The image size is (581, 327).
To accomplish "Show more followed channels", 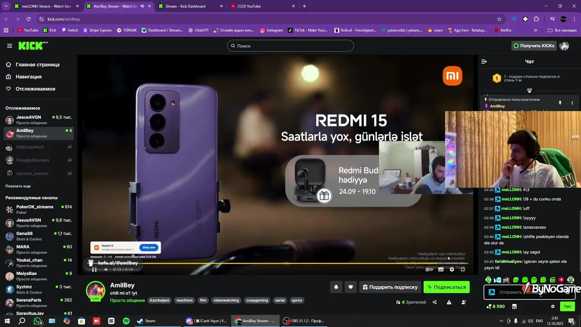I will (18, 186).
